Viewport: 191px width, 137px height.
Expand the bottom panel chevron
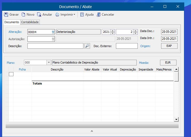pos(92,131)
